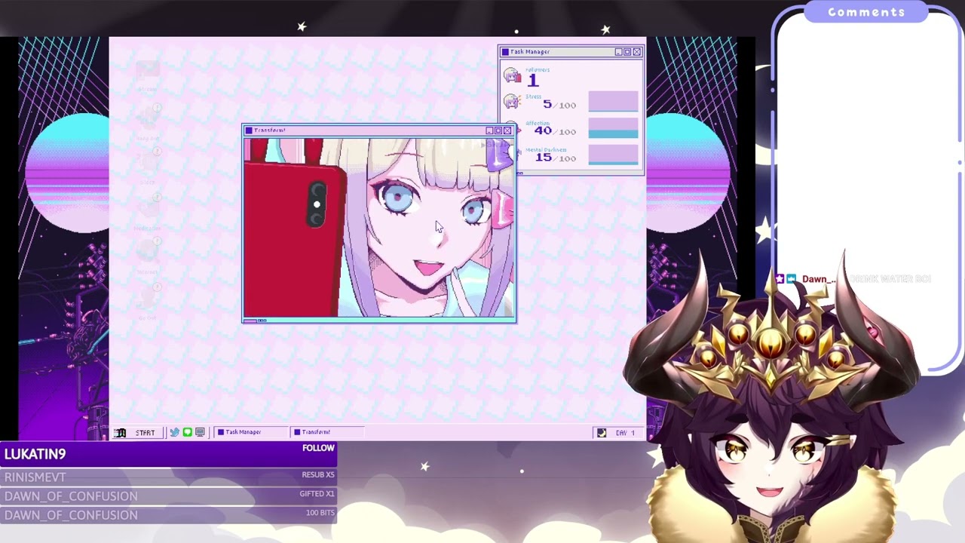Click the Followers count value 1
The width and height of the screenshot is (965, 543).
pyautogui.click(x=533, y=80)
